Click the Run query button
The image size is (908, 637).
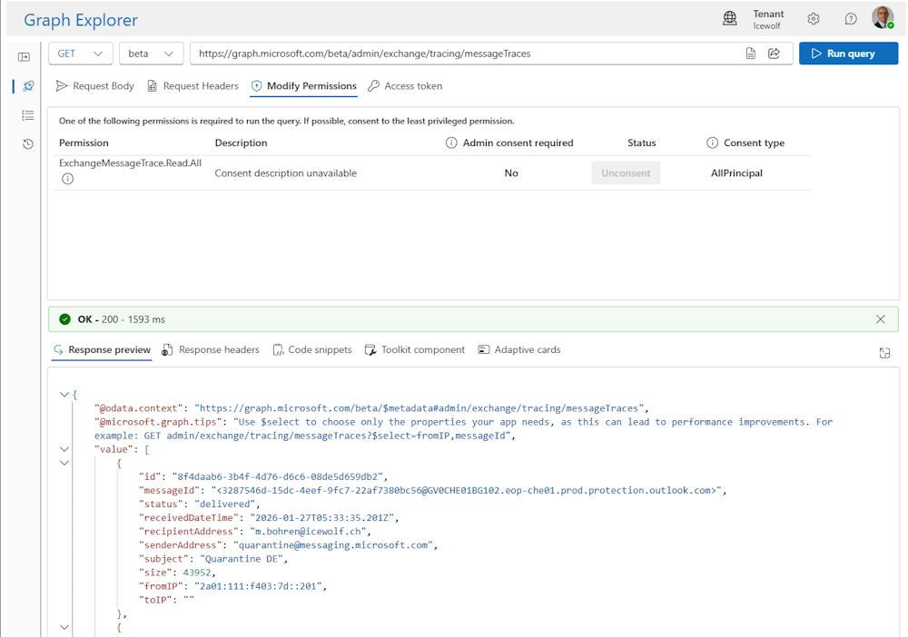848,54
